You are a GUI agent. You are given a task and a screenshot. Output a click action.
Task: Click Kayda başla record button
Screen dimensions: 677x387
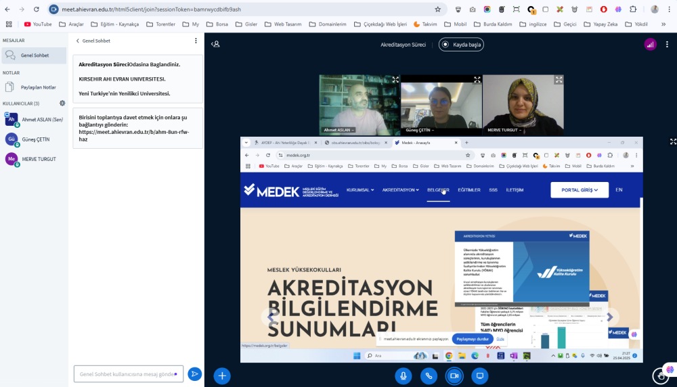click(461, 45)
